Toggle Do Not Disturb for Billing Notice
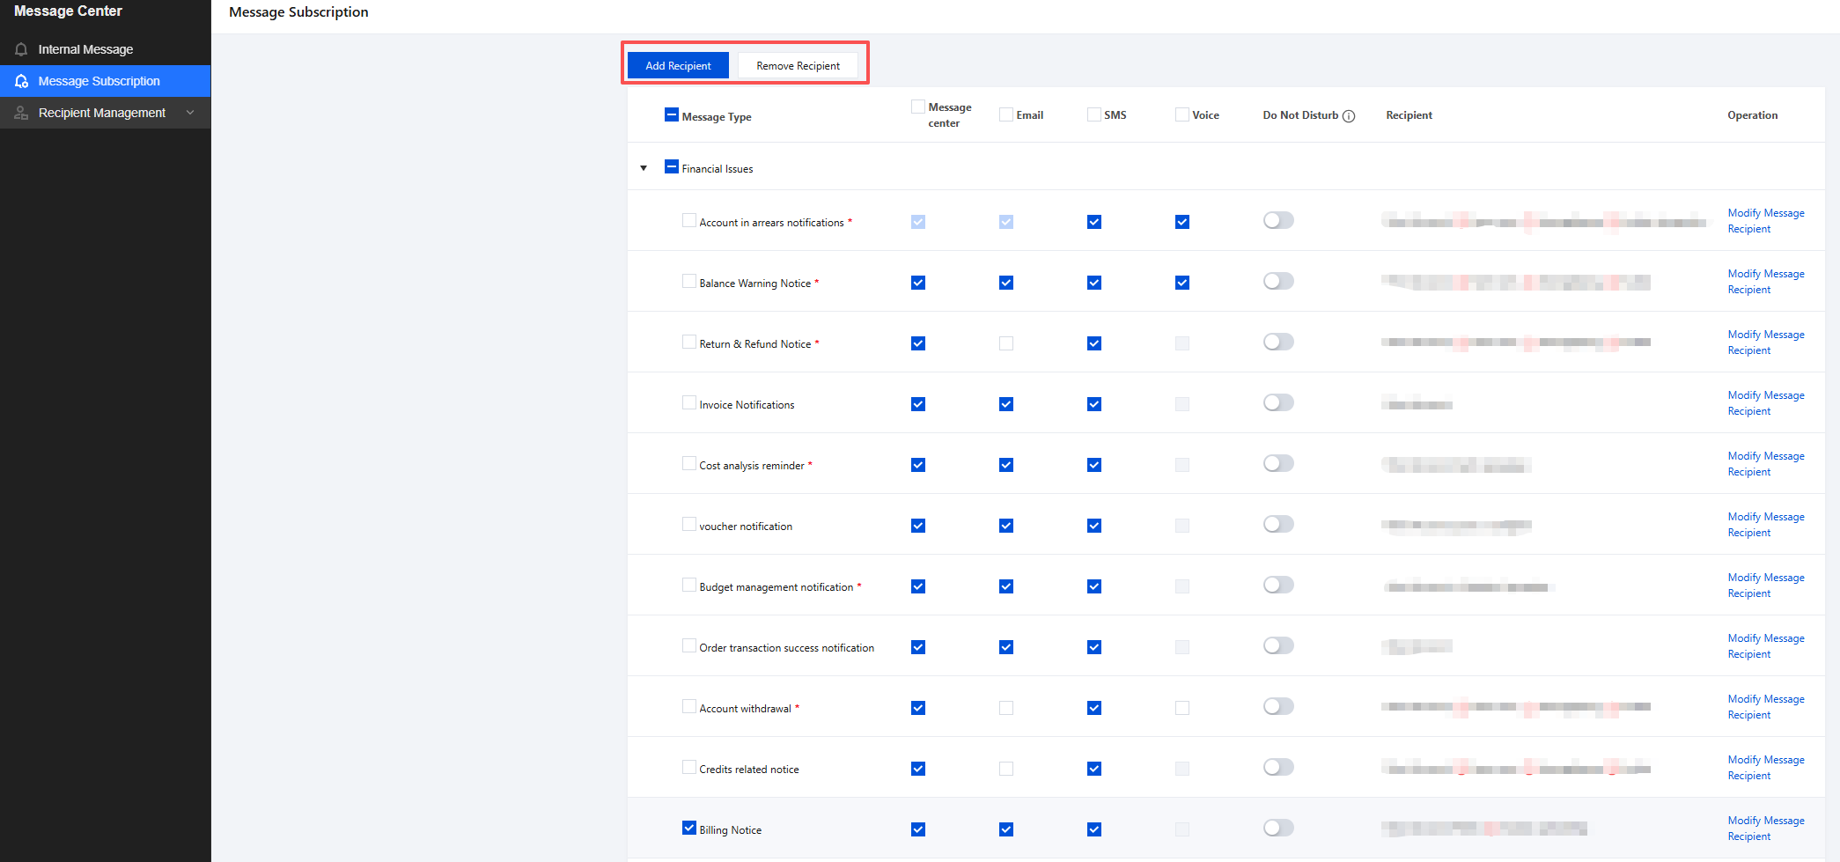Viewport: 1840px width, 862px height. [x=1278, y=828]
